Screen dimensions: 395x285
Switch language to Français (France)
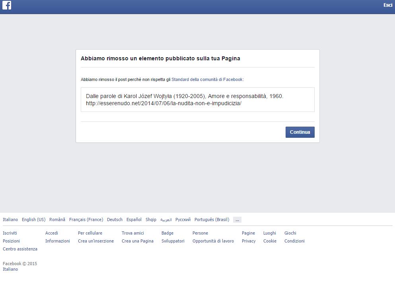point(86,220)
